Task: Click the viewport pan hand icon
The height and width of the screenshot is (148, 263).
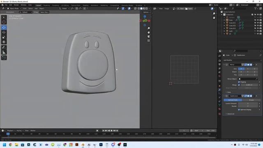Action: [149, 32]
